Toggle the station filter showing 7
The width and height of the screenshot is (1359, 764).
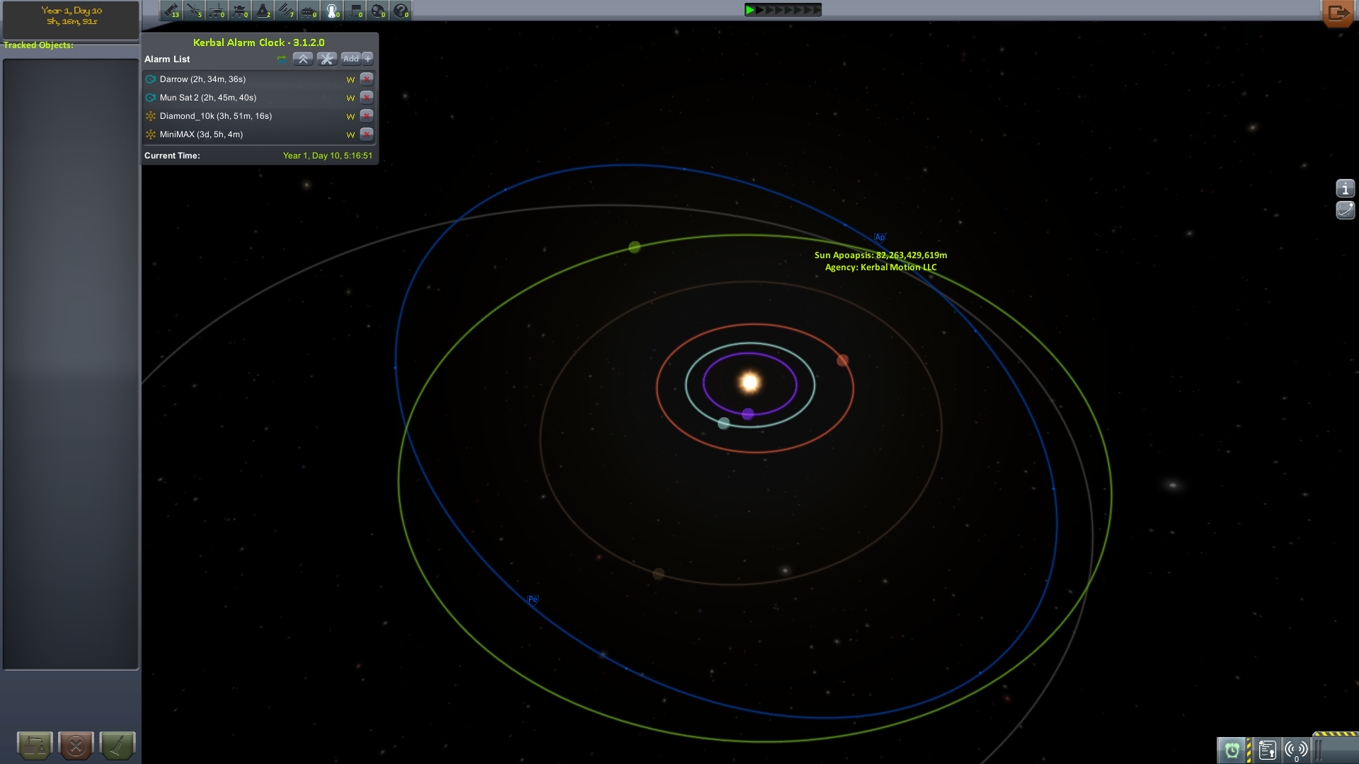(286, 11)
